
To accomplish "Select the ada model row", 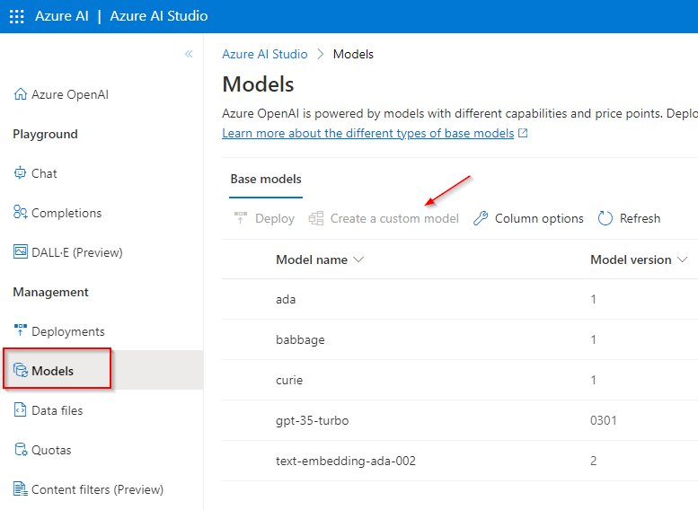I will click(460, 299).
